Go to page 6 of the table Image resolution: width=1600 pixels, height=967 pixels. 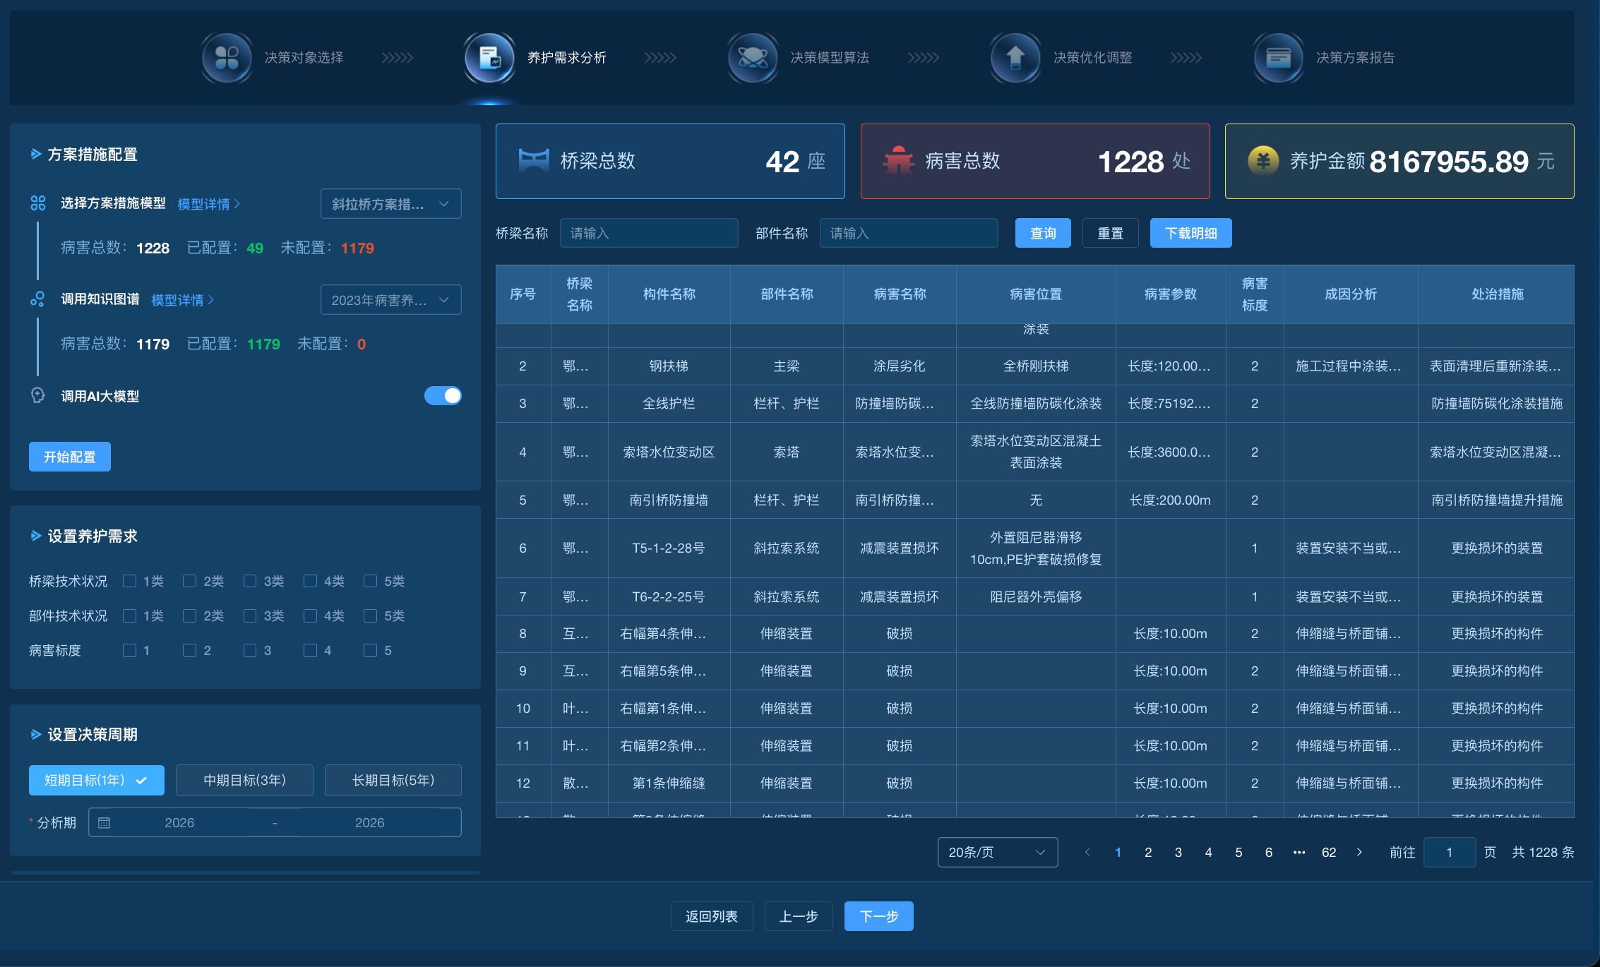tap(1269, 852)
